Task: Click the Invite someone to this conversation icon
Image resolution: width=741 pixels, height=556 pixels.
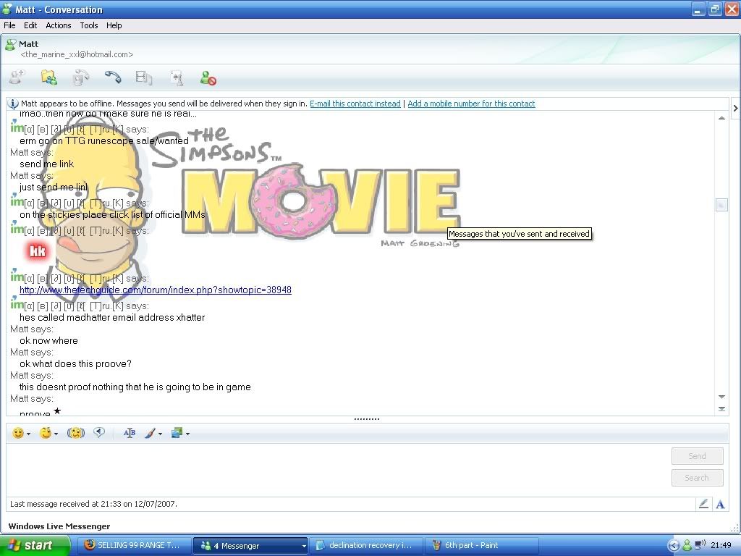Action: click(x=17, y=77)
